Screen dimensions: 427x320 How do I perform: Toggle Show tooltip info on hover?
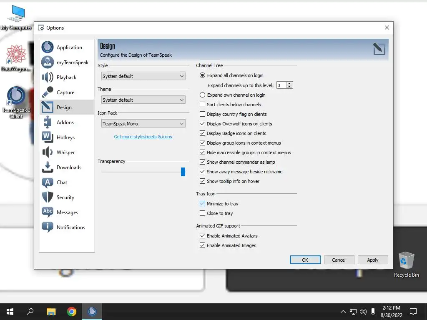[x=230, y=181]
